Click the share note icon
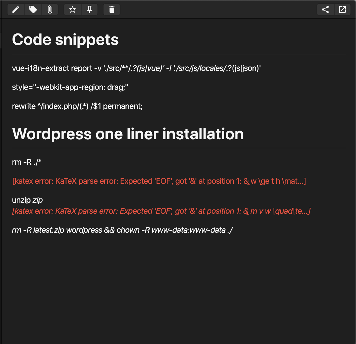The image size is (356, 344). [x=325, y=10]
